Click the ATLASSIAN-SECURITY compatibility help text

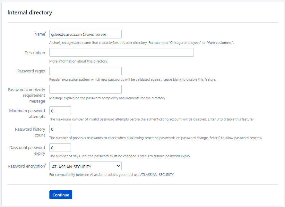(112, 175)
